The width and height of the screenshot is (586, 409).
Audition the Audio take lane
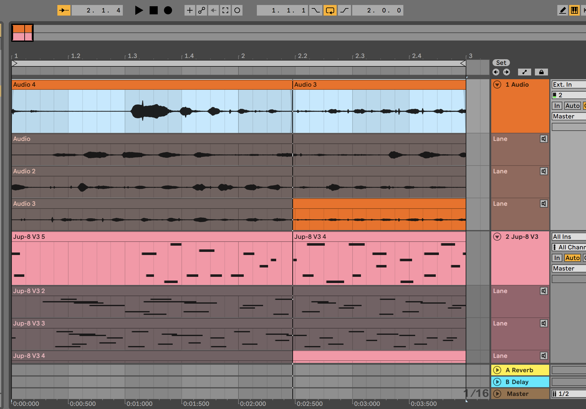(544, 139)
